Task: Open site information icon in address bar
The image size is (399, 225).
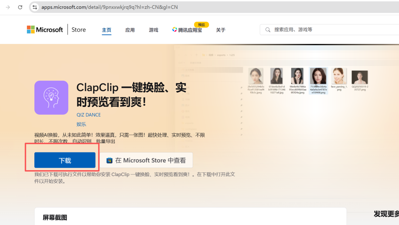Action: [35, 7]
